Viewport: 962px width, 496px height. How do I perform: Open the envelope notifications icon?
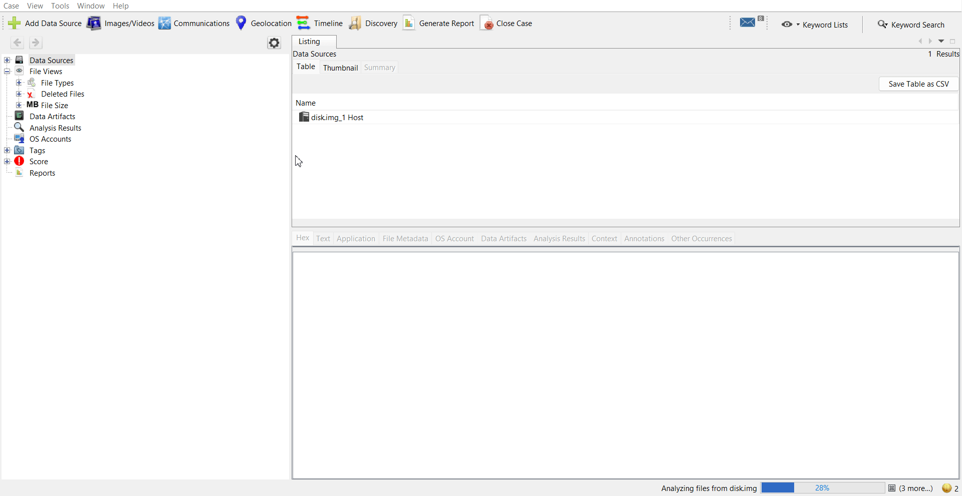click(748, 23)
